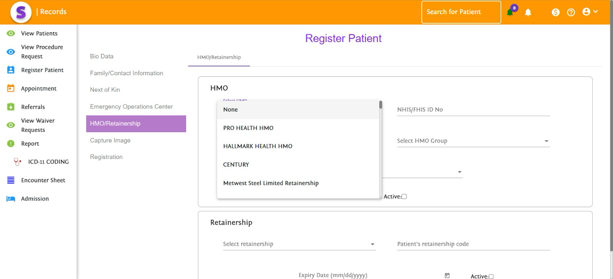Click the ICD-11 Coding stethoscope icon
The height and width of the screenshot is (279, 613).
click(18, 162)
